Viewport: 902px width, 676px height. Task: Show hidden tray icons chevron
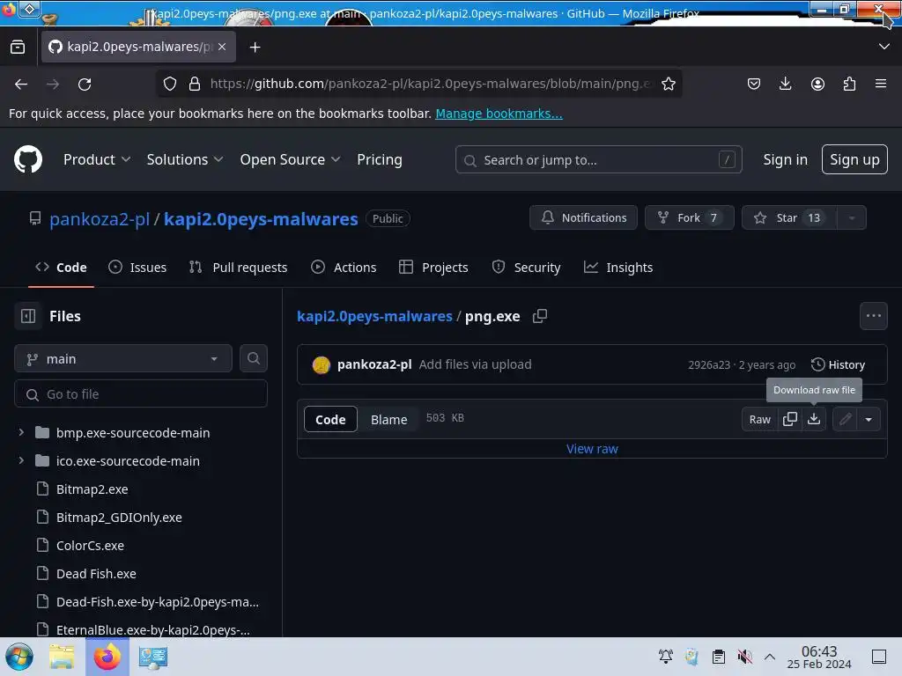(770, 657)
